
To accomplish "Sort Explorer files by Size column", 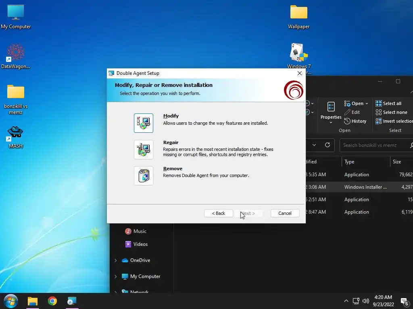I will coord(401,162).
